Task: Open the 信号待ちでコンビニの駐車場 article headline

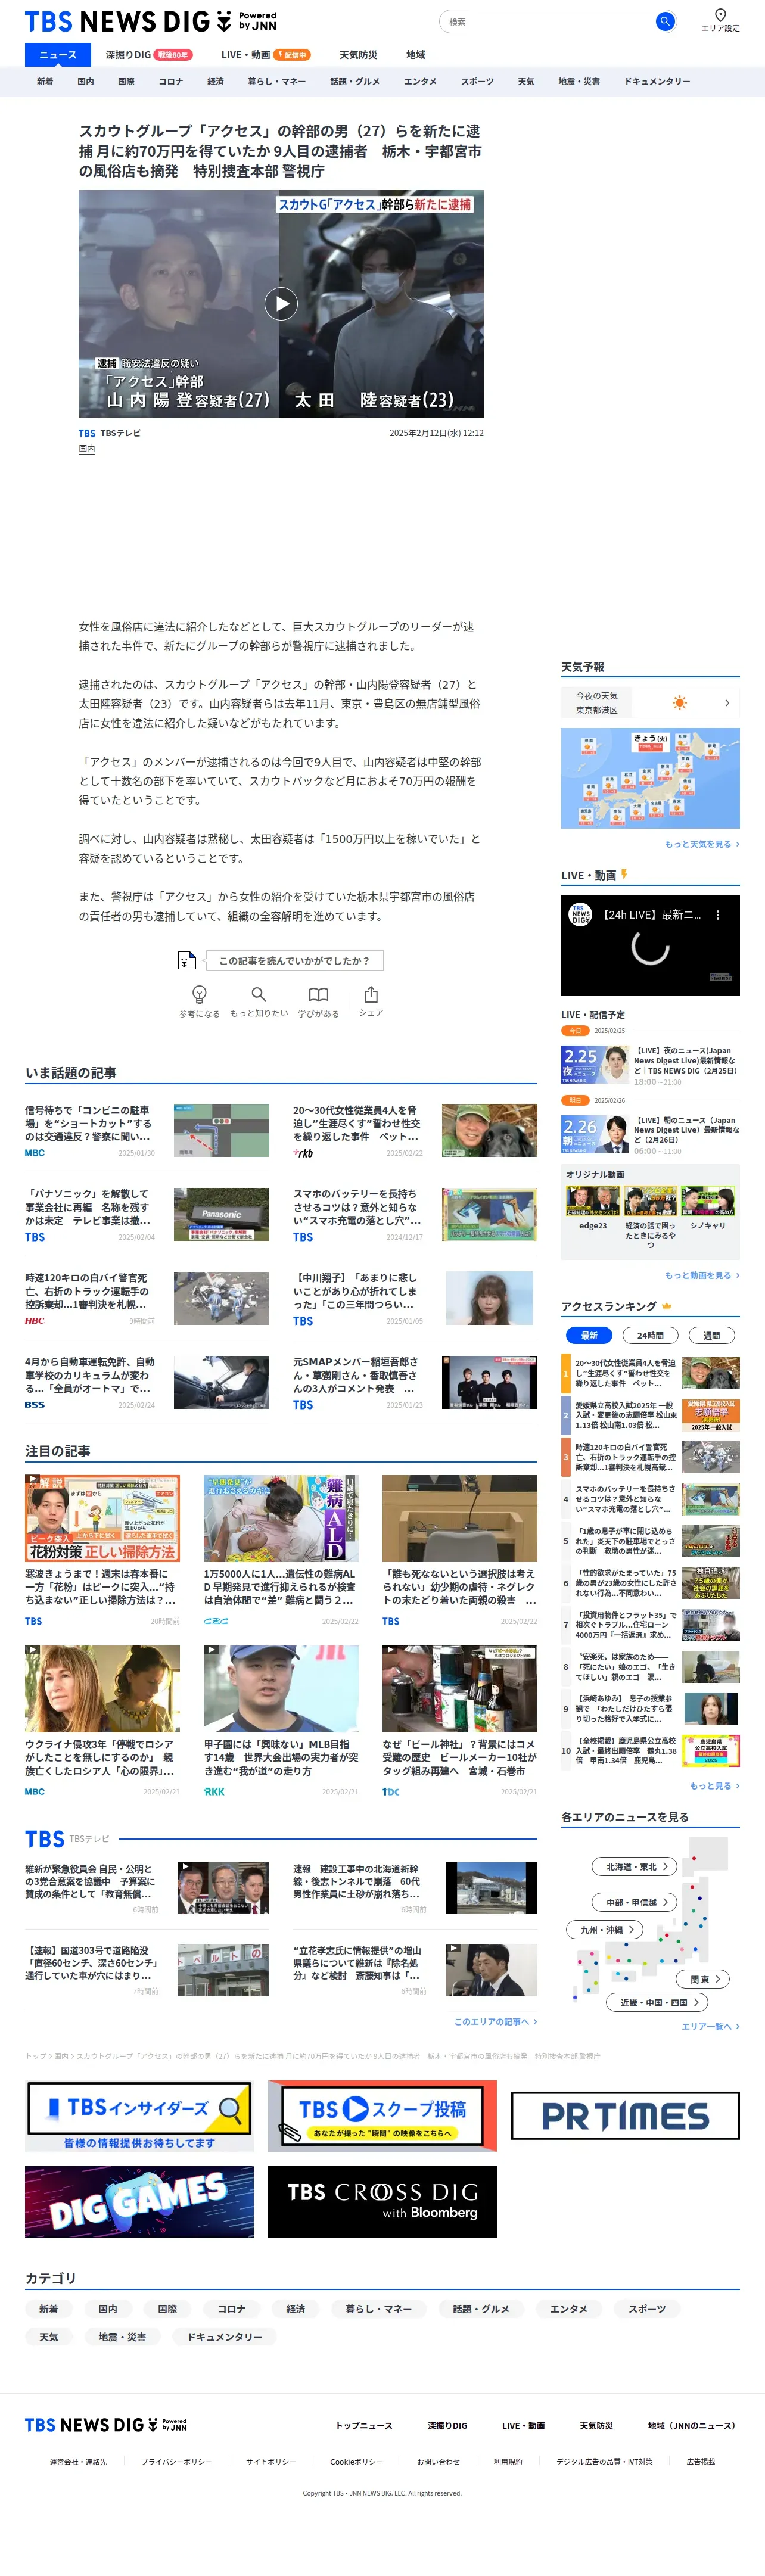Action: point(88,1123)
